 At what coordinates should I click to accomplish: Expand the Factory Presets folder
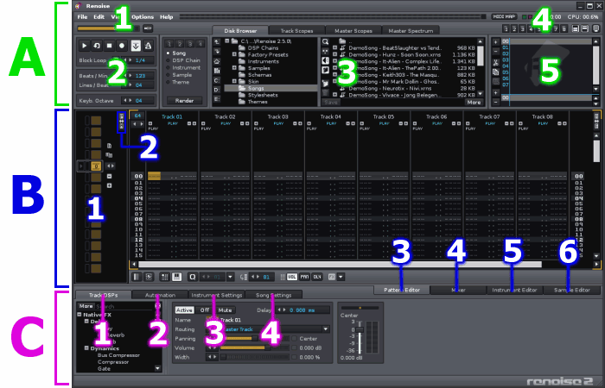pos(234,54)
